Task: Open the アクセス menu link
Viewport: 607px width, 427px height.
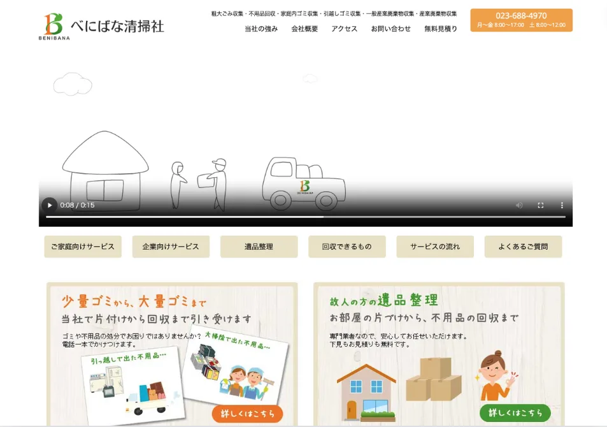Action: (344, 29)
